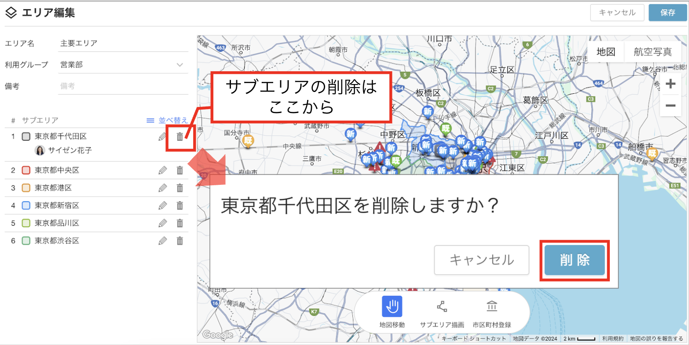
Task: Zoom in on the map with plus
Action: (x=671, y=84)
